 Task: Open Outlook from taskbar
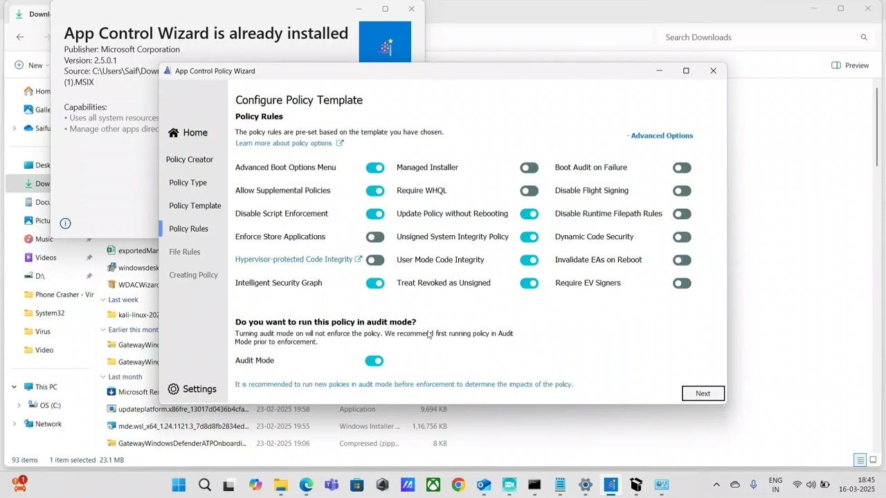point(484,485)
